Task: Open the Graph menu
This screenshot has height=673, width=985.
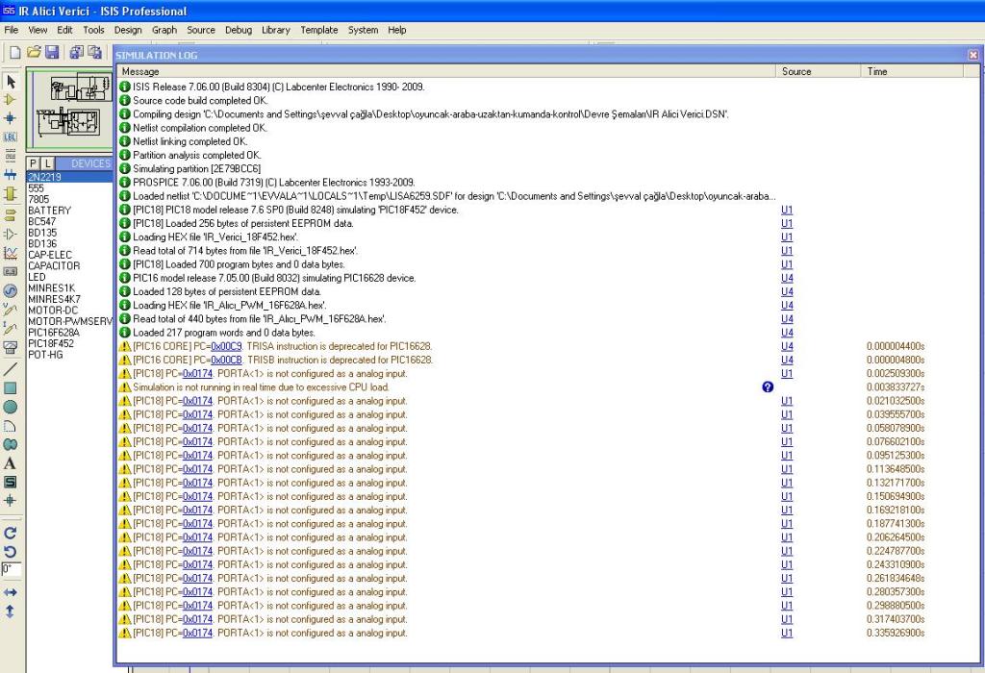Action: [164, 30]
